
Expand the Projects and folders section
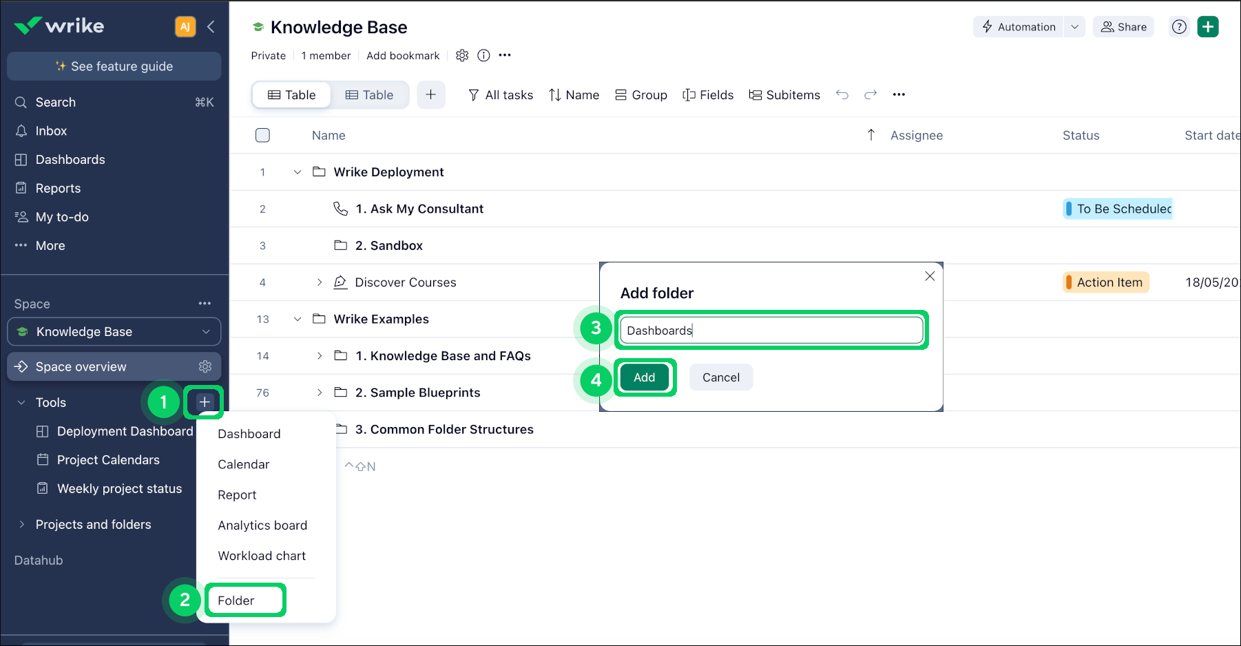(21, 525)
